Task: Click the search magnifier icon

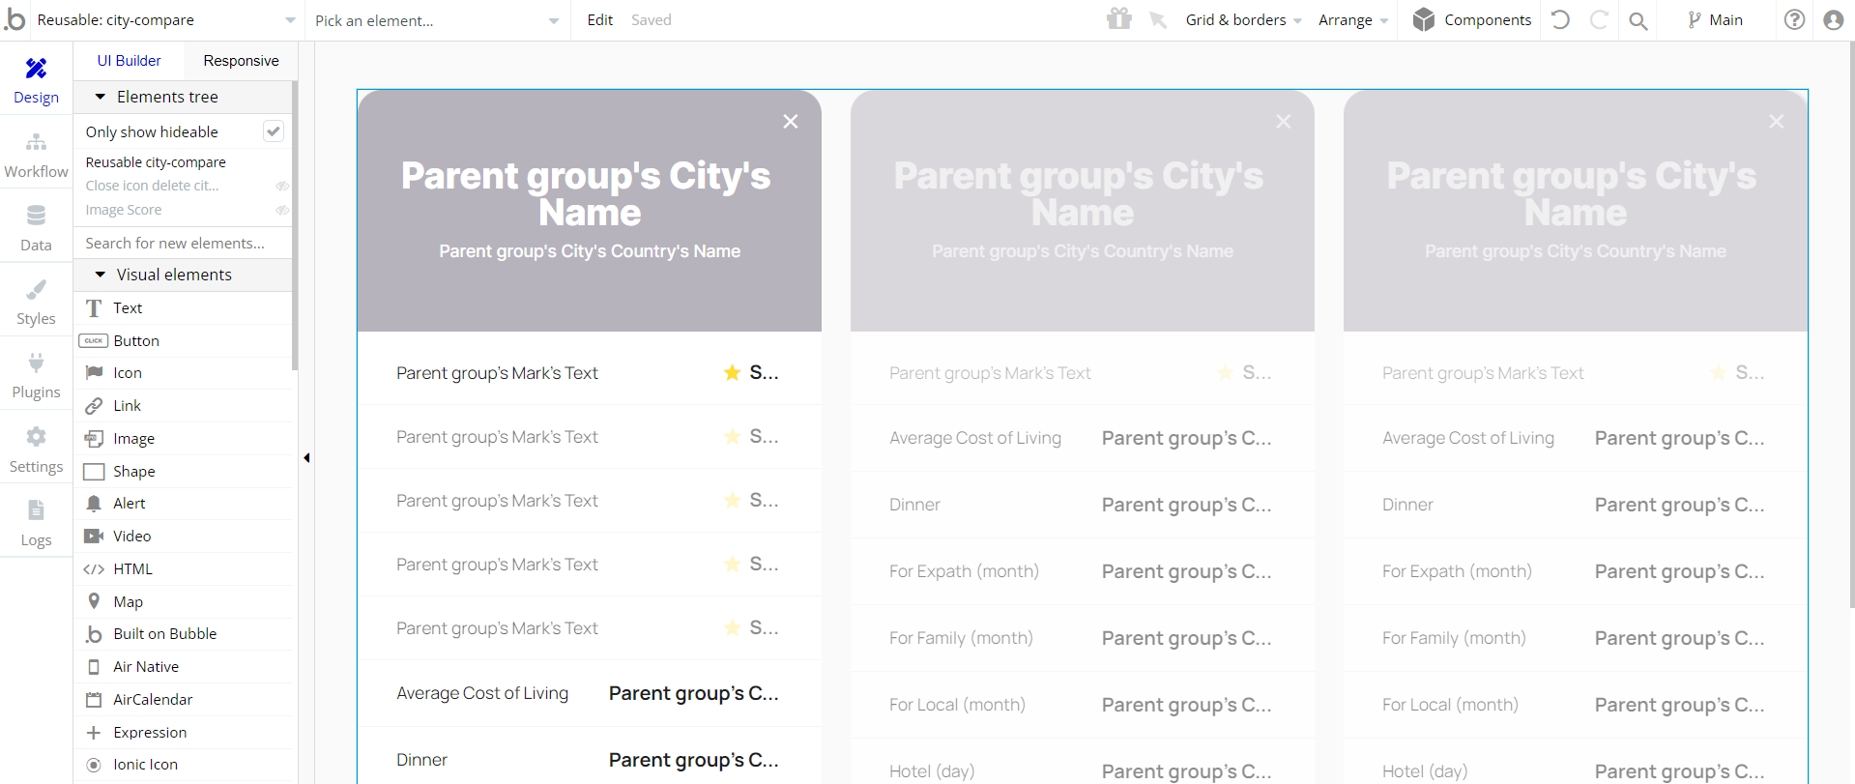Action: point(1638,20)
